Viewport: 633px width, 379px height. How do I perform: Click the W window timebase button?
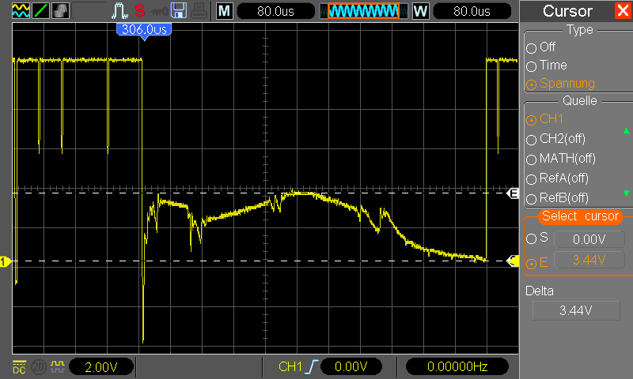[x=420, y=11]
